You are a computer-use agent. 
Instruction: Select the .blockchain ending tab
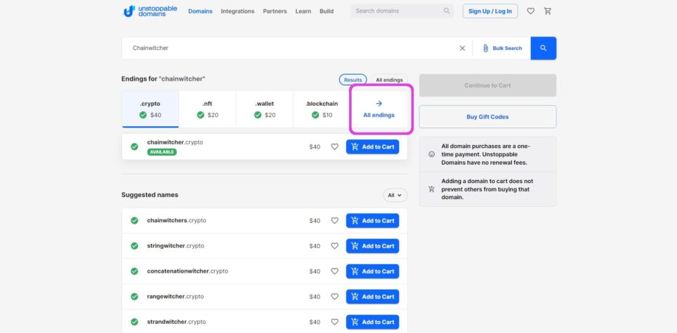[322, 109]
